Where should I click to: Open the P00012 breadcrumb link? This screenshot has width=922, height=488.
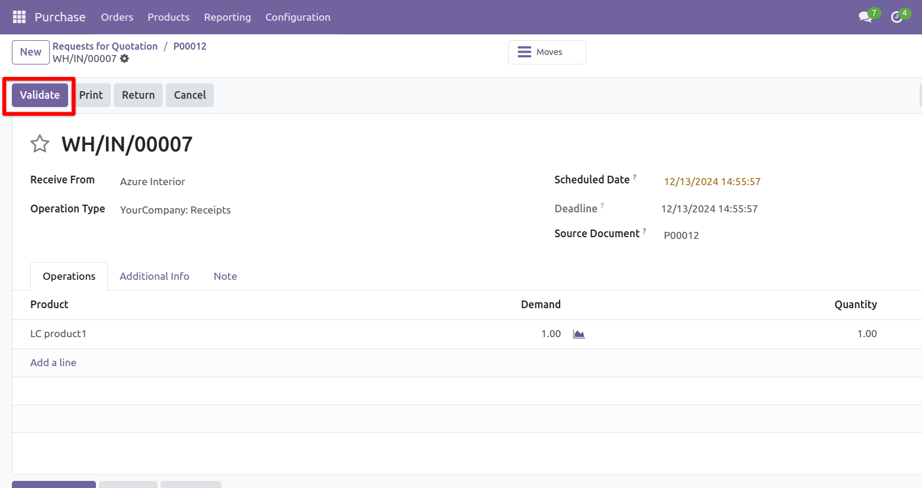(x=190, y=46)
